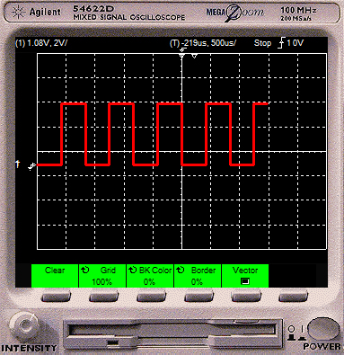This screenshot has height=355, width=344.
Task: Click the trigger position marker at top
Action: (x=182, y=55)
